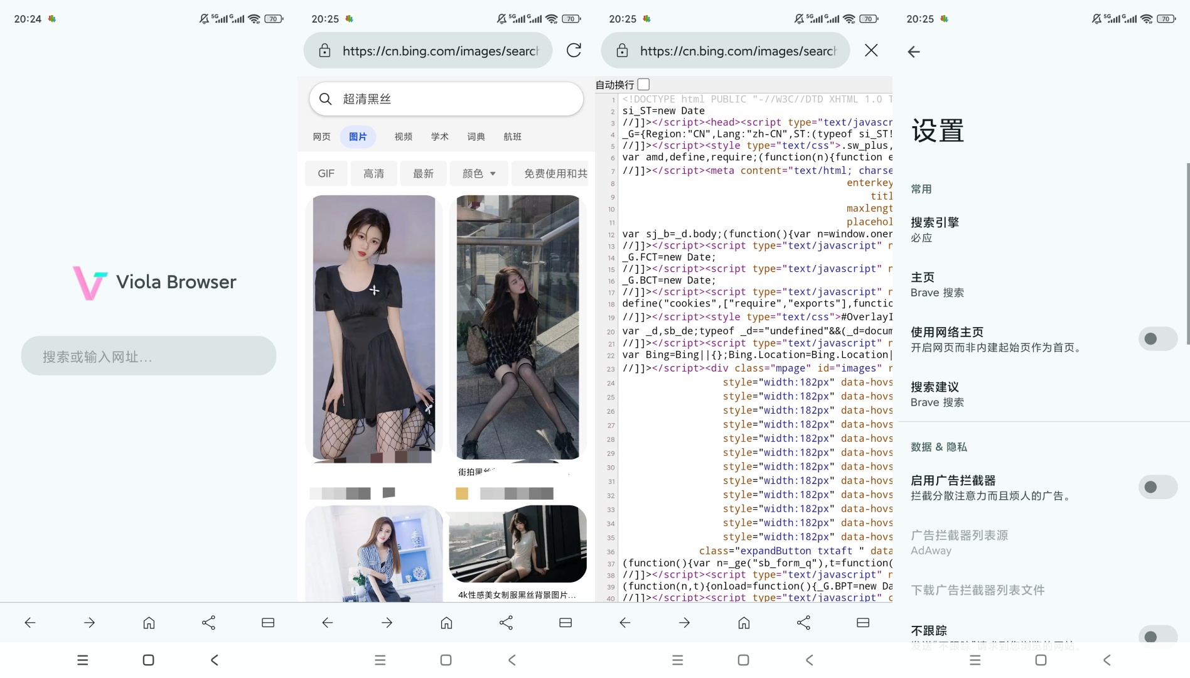This screenshot has width=1190, height=678.
Task: Expand the 颜色 filter dropdown
Action: coord(480,174)
